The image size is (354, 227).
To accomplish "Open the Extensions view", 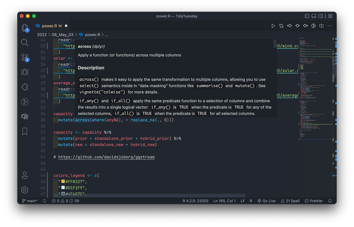I will [25, 87].
